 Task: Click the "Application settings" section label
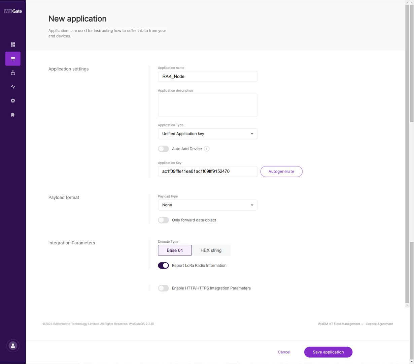tap(69, 69)
